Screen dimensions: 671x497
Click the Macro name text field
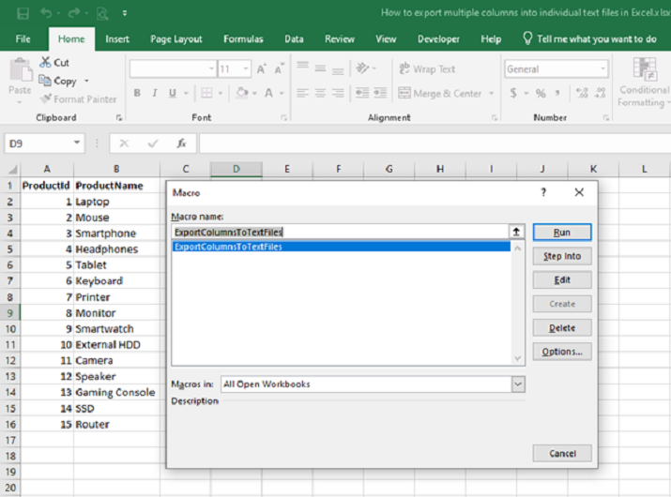click(x=338, y=232)
